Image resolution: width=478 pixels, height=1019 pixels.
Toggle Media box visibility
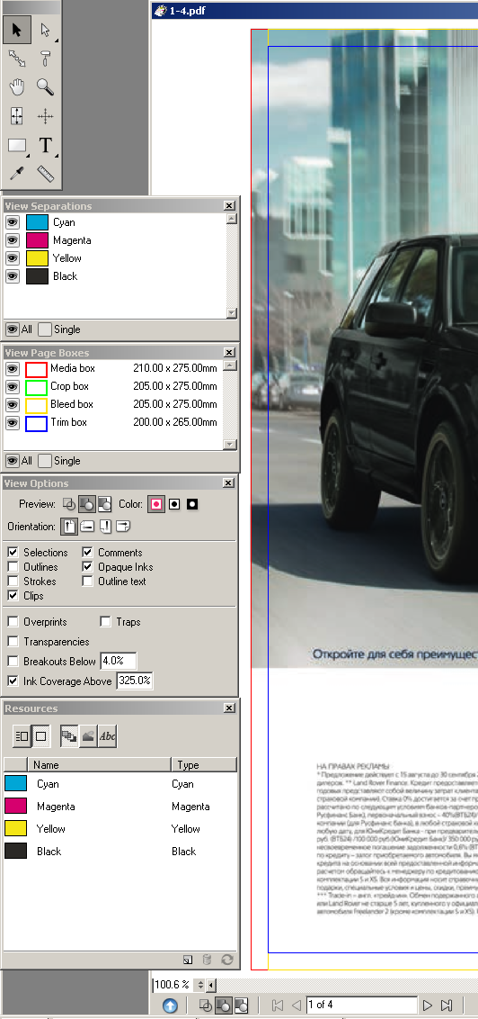(13, 368)
